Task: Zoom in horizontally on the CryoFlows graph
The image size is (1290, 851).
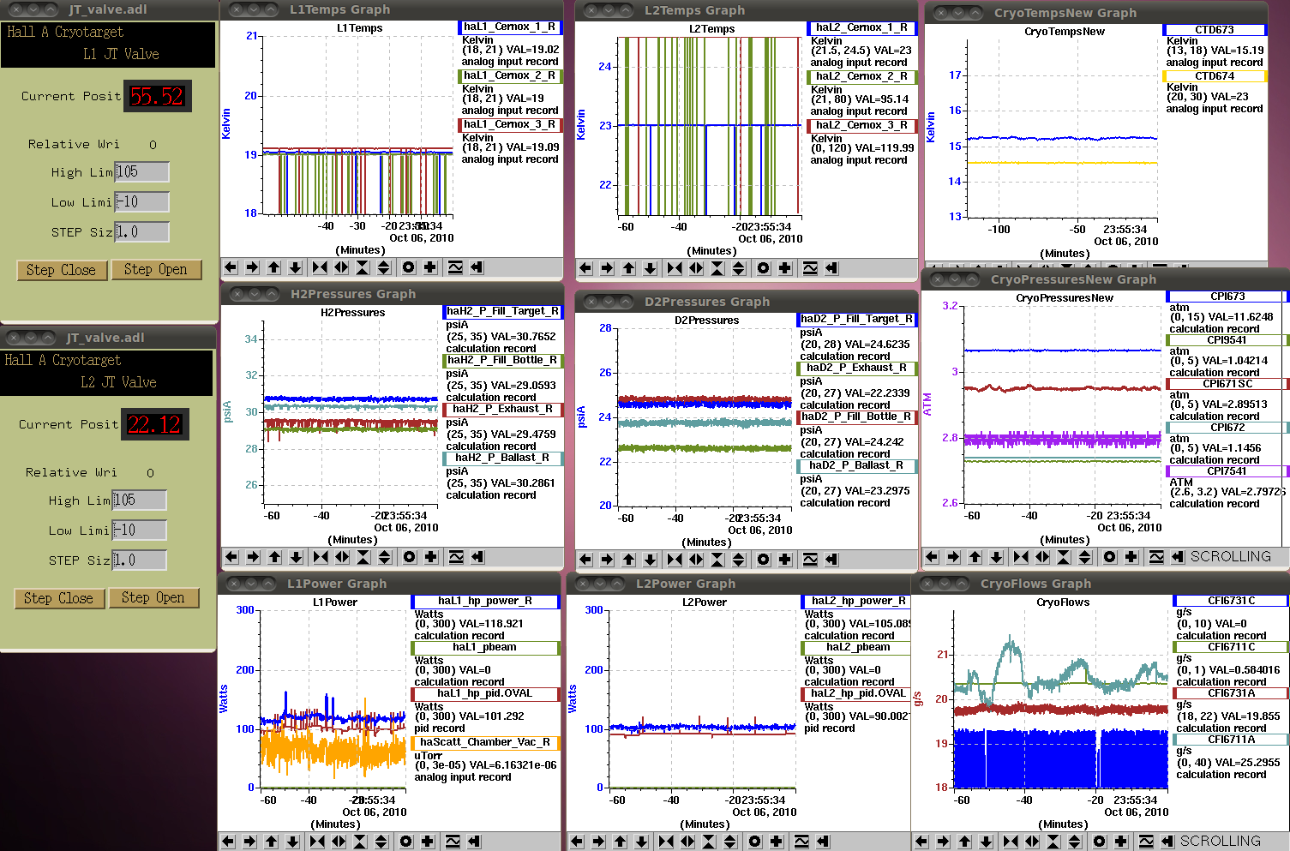Action: coord(1011,842)
